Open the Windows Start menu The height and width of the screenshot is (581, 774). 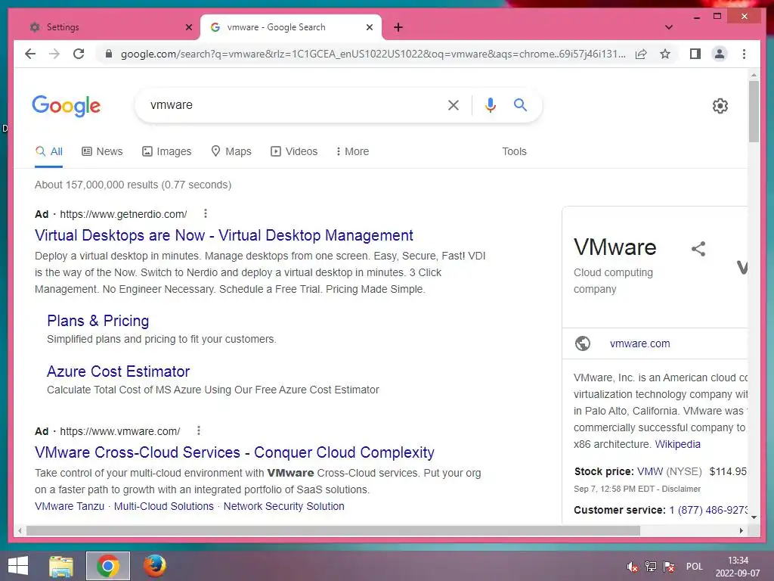pos(18,566)
